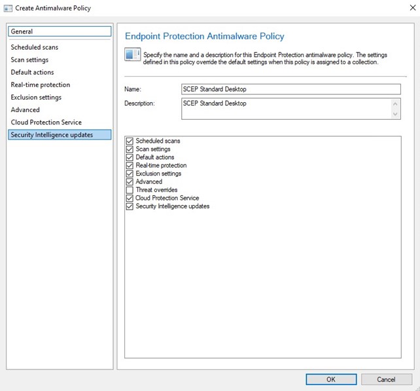This screenshot has height=391, width=420.
Task: Click the Cancel button
Action: tap(386, 379)
